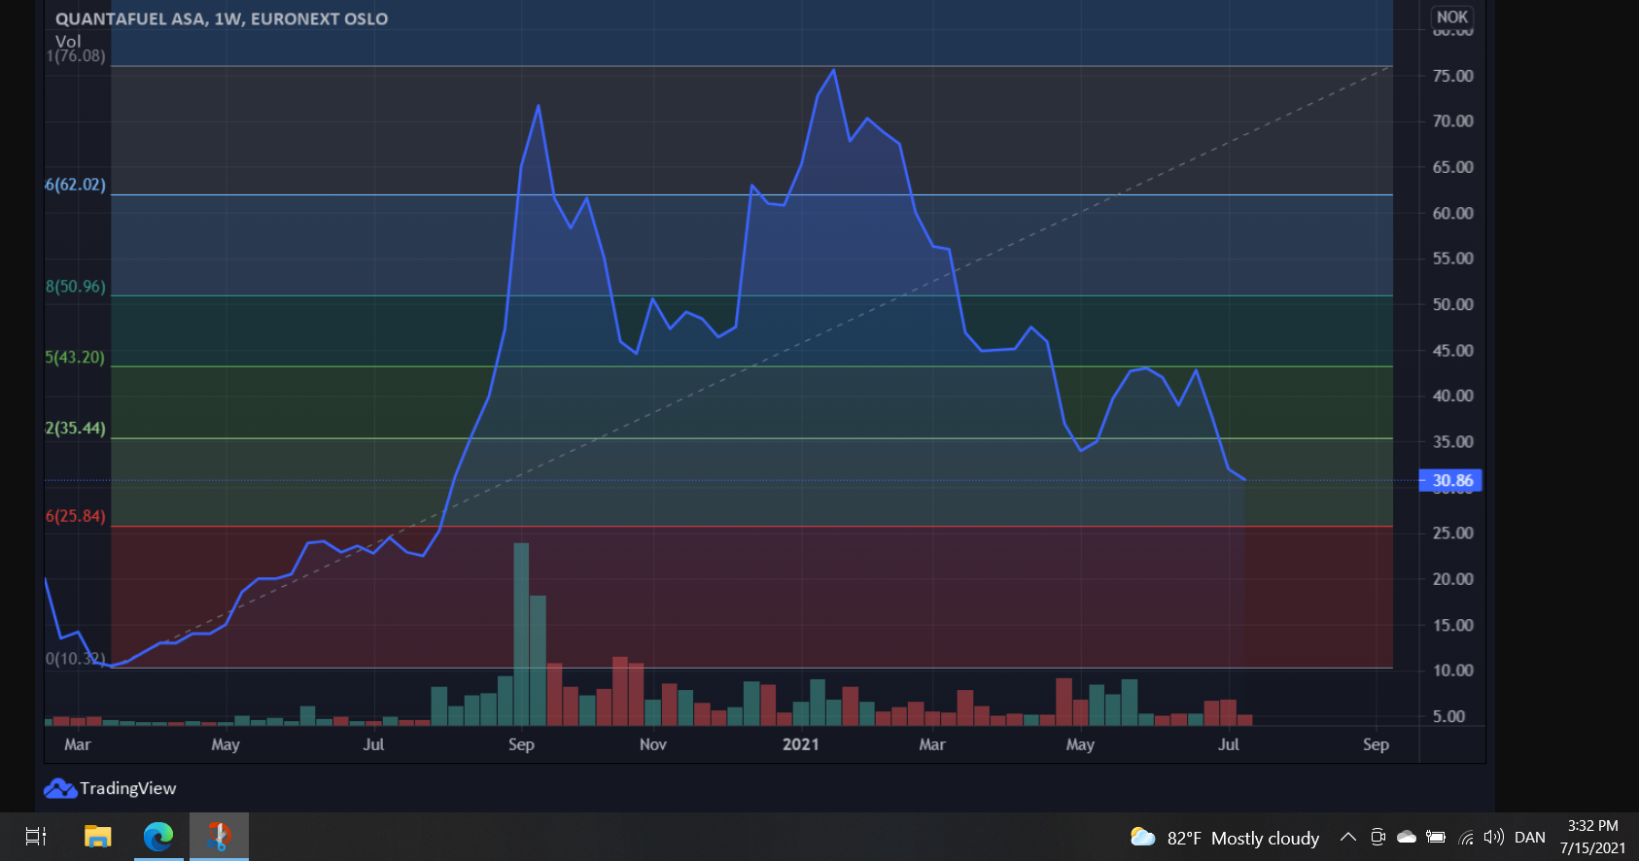The image size is (1639, 861).
Task: Click the 5.00 price axis label
Action: [1448, 716]
